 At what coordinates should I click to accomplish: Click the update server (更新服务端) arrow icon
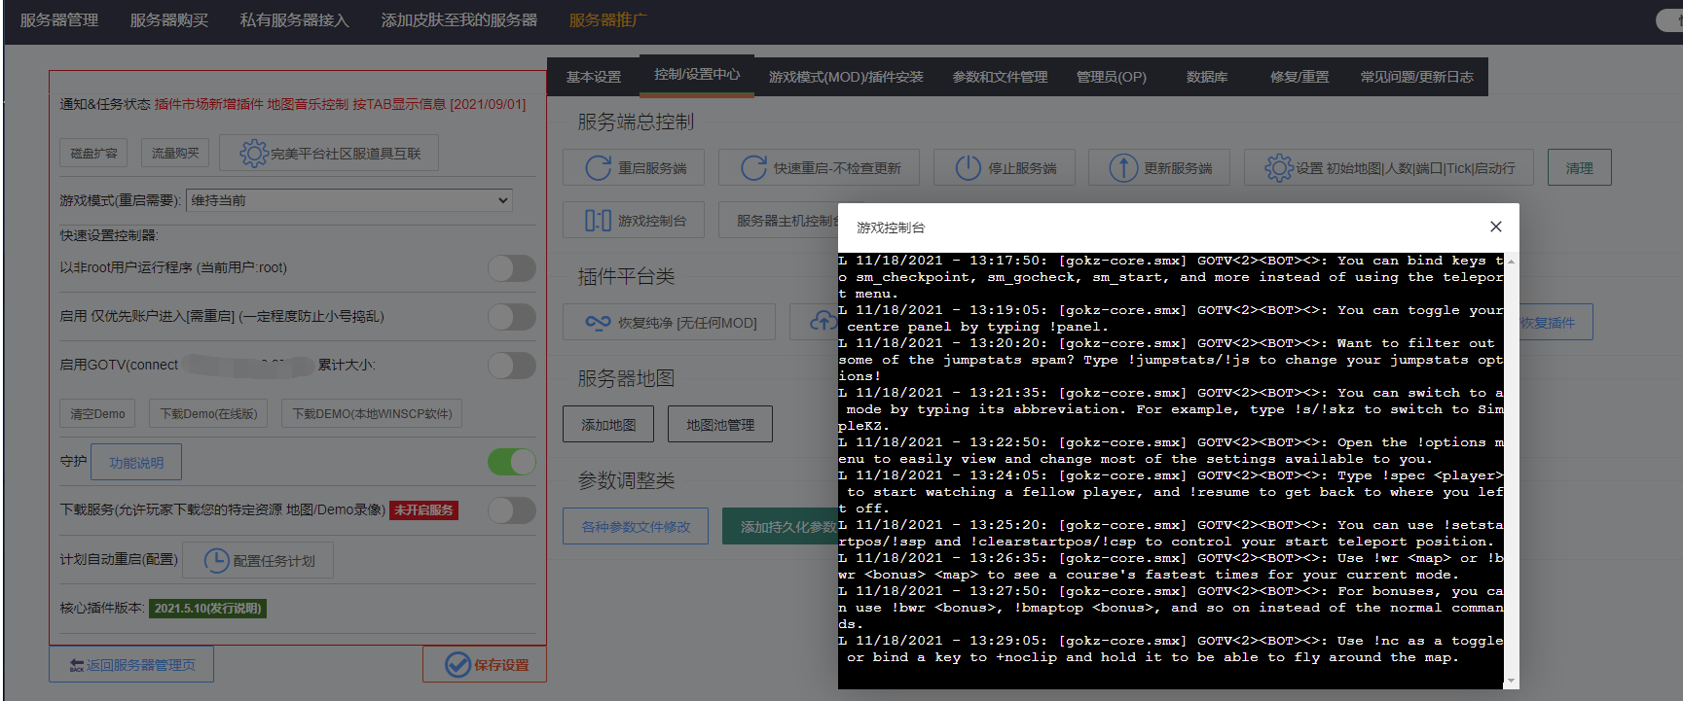[1123, 168]
